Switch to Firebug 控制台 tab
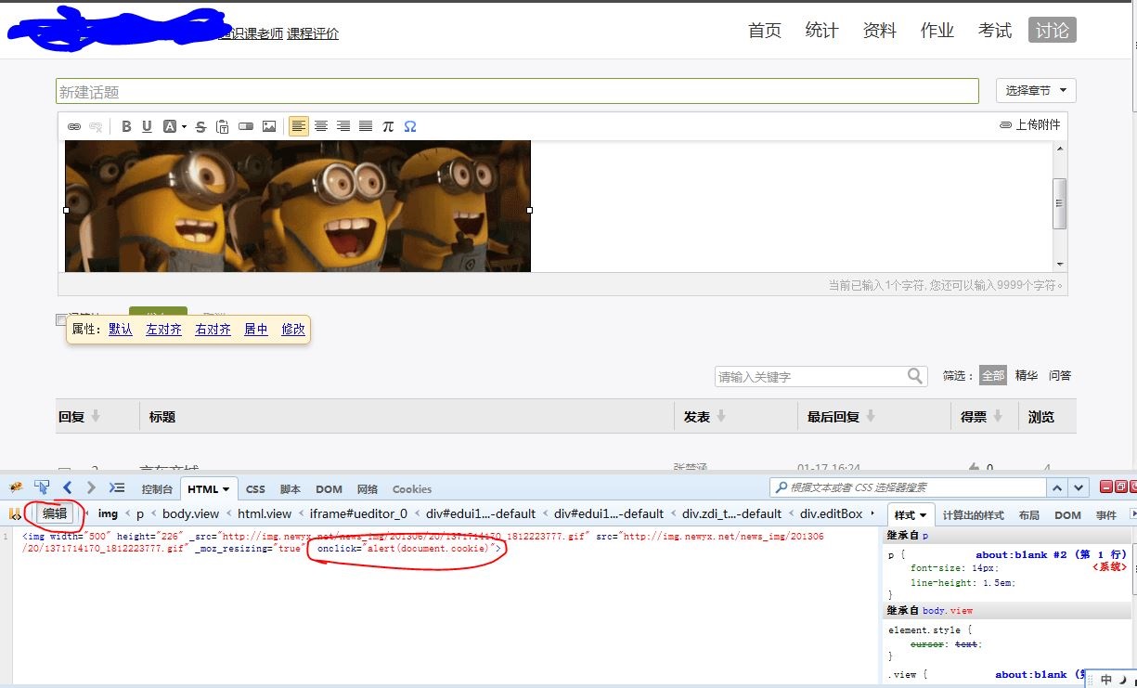 pos(157,489)
